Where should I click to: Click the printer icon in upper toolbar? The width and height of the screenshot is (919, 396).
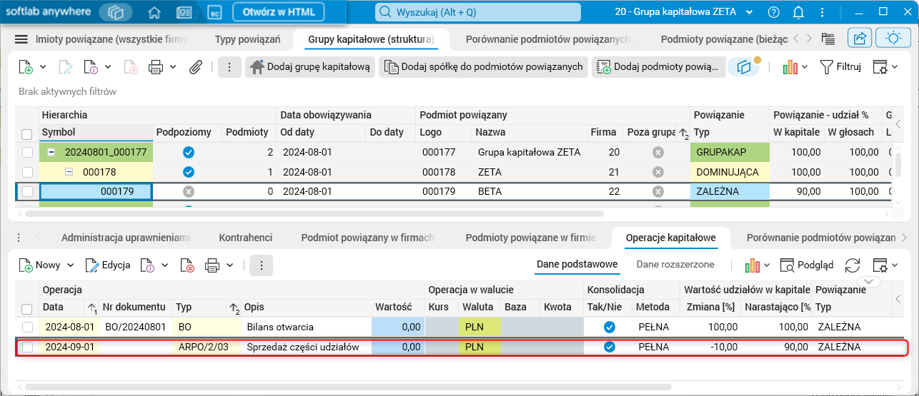pos(155,67)
